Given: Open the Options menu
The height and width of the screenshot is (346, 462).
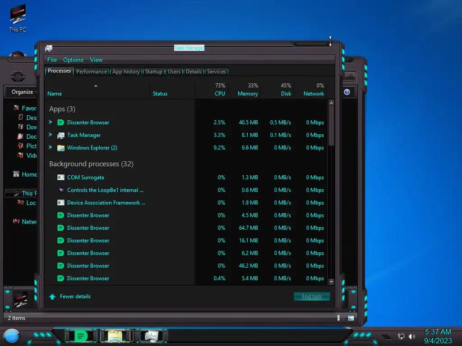Looking at the screenshot, I should pos(73,60).
